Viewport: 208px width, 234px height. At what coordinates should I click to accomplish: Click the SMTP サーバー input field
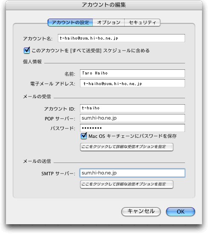132,173
